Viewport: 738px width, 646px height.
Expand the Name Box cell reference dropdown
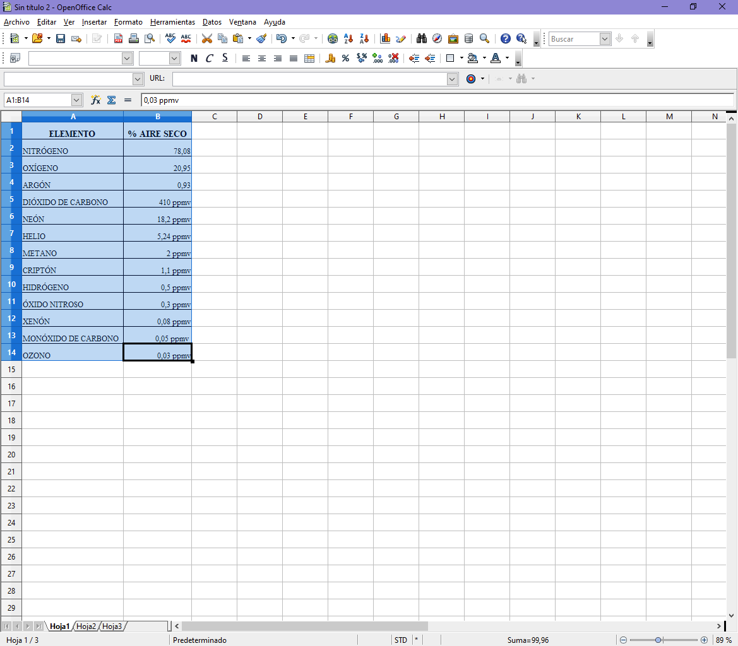76,100
